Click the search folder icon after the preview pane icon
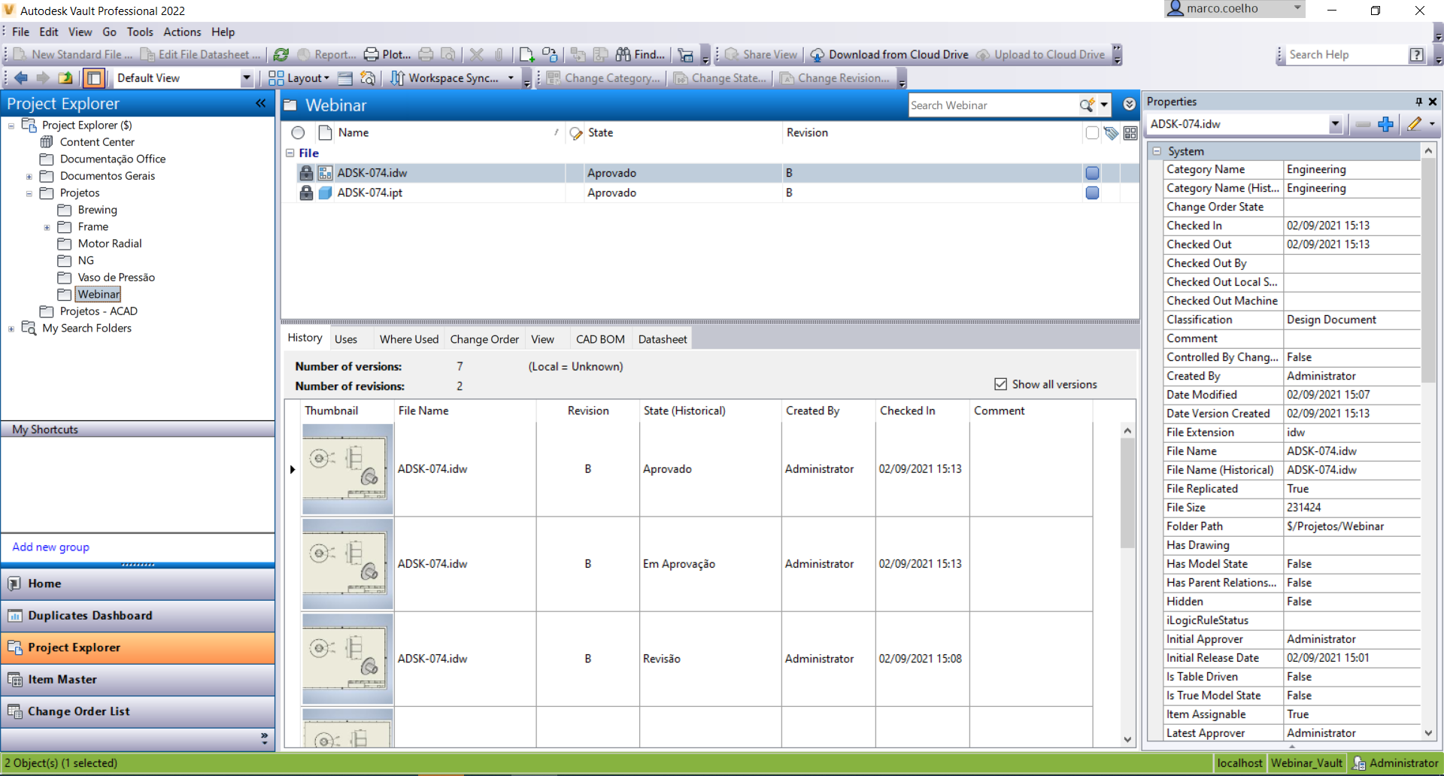The image size is (1444, 776). pyautogui.click(x=368, y=78)
